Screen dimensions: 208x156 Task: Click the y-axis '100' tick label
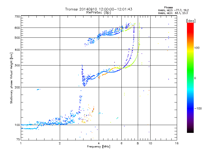click(17, 125)
